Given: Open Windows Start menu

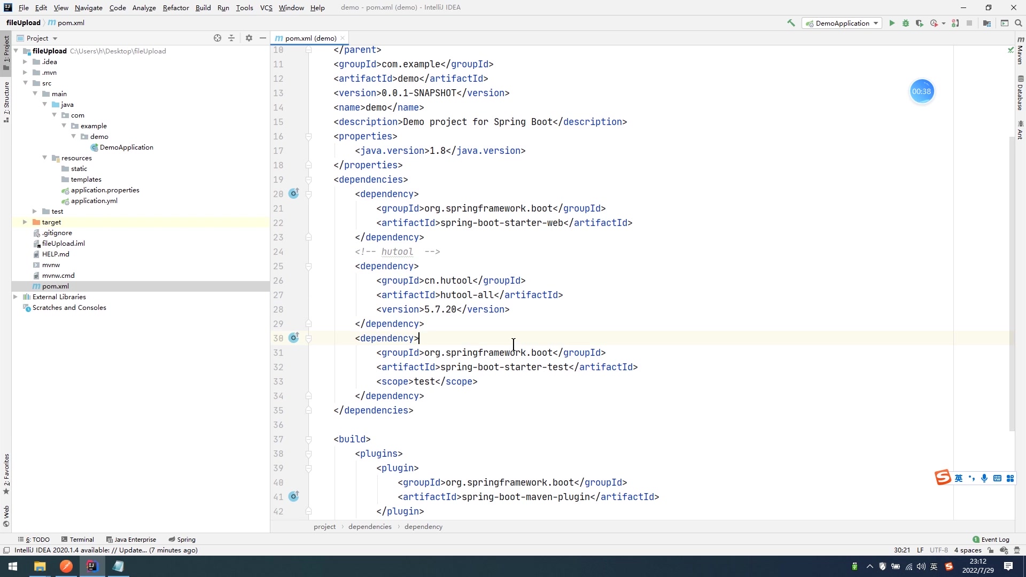Looking at the screenshot, I should (13, 566).
